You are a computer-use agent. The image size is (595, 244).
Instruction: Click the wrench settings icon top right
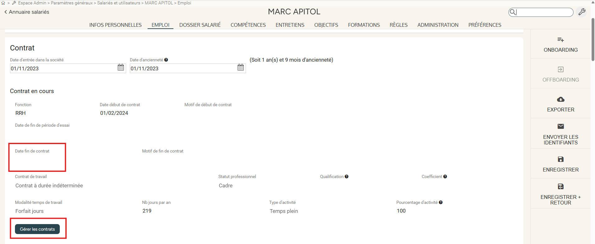point(582,12)
